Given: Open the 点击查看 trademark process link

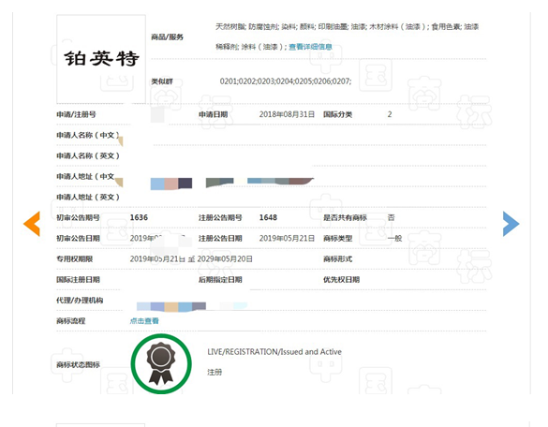Looking at the screenshot, I should (x=144, y=321).
